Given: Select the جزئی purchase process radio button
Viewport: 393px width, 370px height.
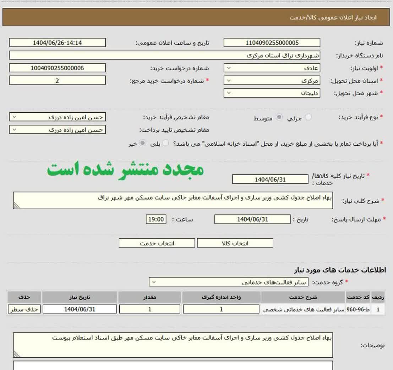Looking at the screenshot, I should (309, 118).
